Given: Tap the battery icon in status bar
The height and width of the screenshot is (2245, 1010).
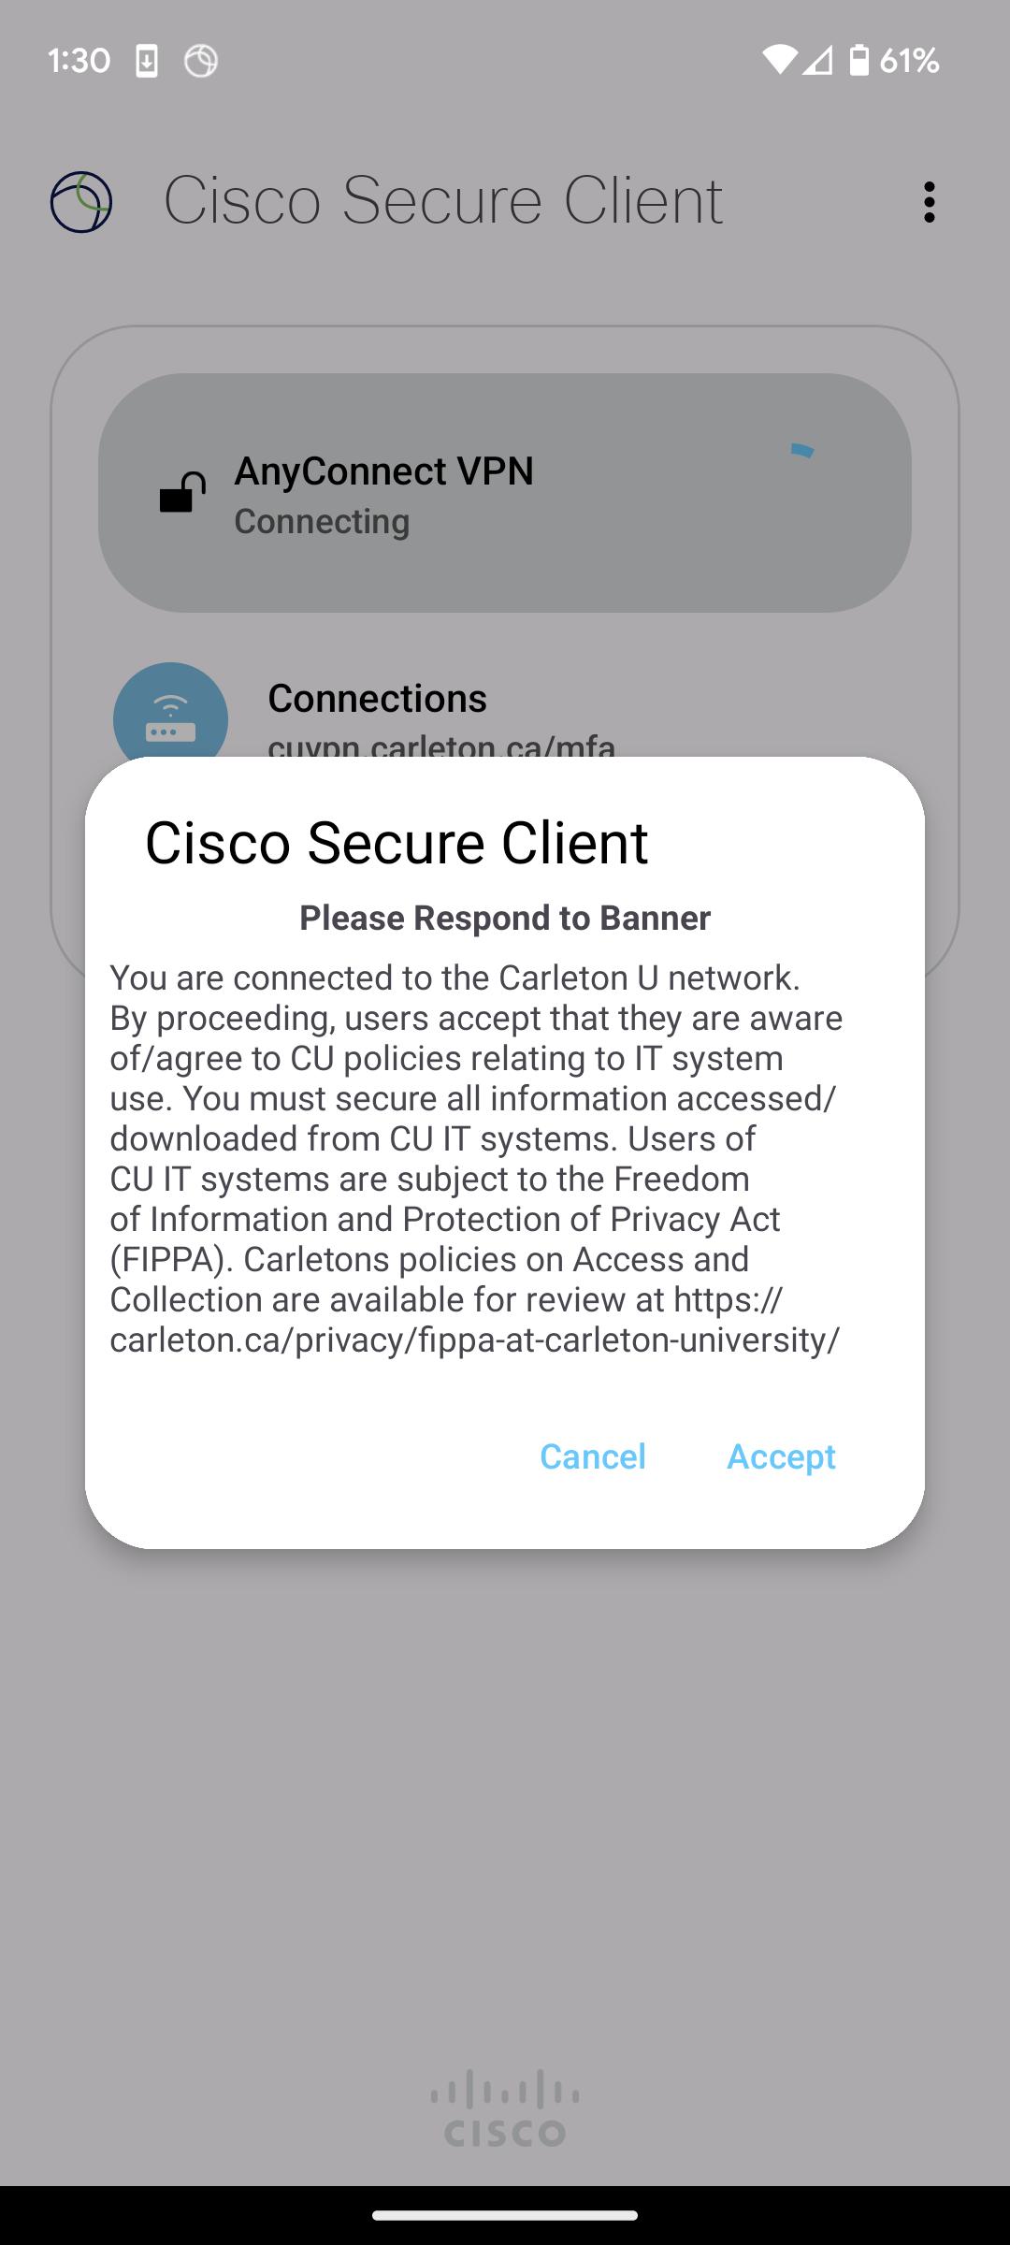Looking at the screenshot, I should tap(858, 61).
